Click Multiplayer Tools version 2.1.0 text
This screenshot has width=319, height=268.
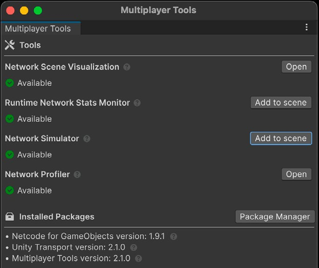pyautogui.click(x=71, y=258)
